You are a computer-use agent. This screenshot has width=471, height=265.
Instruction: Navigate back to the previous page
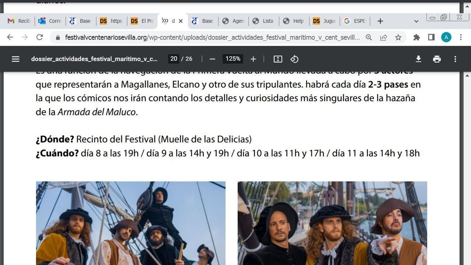[x=10, y=37]
